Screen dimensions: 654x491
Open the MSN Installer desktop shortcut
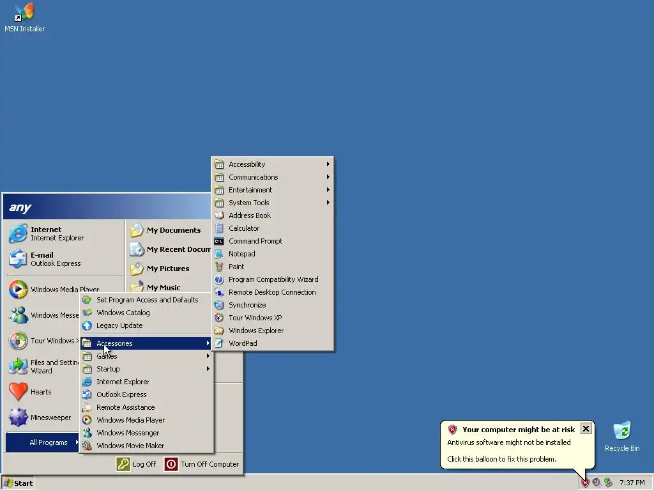click(24, 17)
